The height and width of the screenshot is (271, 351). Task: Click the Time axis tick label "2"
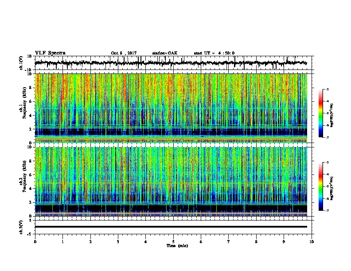pos(90,242)
